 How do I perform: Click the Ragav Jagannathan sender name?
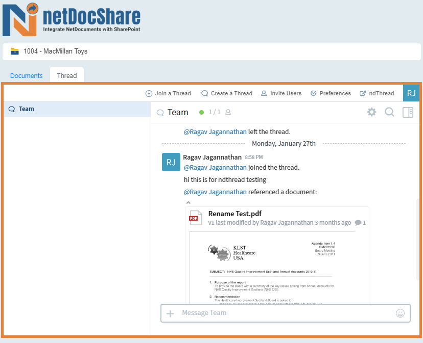click(213, 157)
